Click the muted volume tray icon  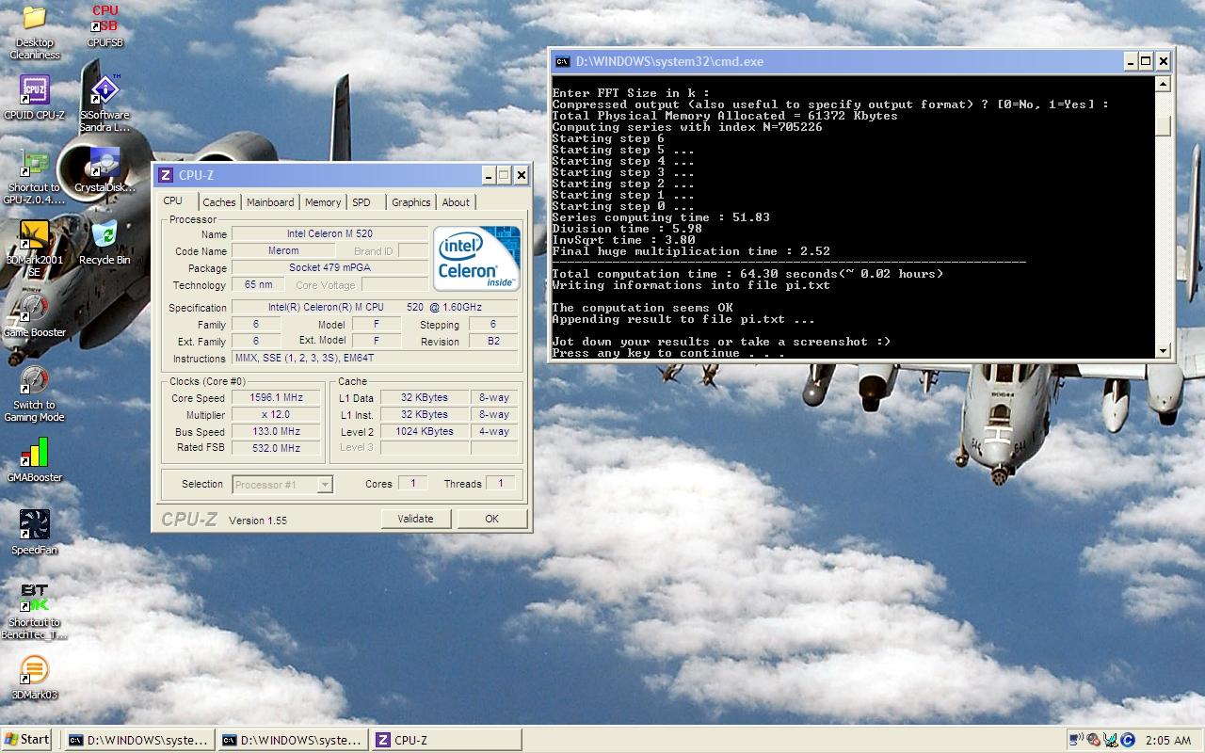coord(1095,740)
